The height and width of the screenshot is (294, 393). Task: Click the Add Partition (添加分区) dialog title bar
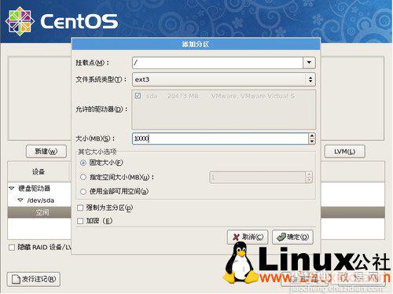tap(196, 44)
